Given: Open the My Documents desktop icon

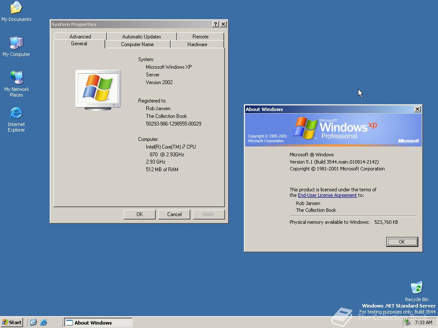Looking at the screenshot, I should (x=16, y=11).
